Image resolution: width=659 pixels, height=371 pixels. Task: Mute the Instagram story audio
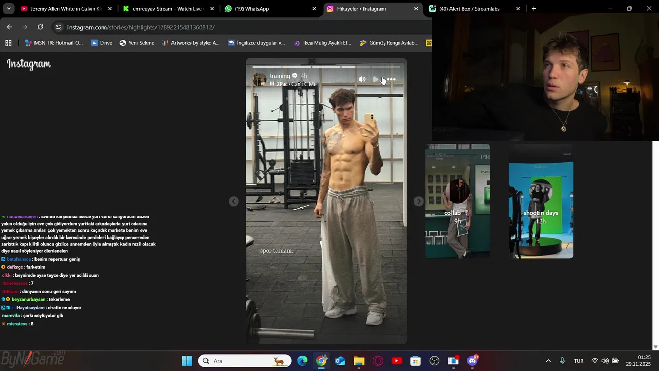(362, 79)
